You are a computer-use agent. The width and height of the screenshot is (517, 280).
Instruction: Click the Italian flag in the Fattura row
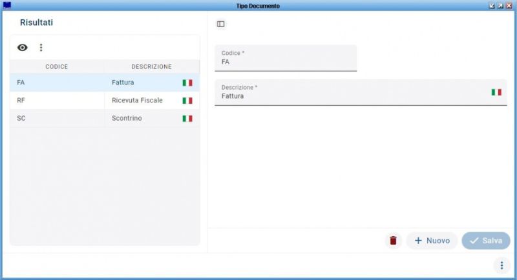187,83
